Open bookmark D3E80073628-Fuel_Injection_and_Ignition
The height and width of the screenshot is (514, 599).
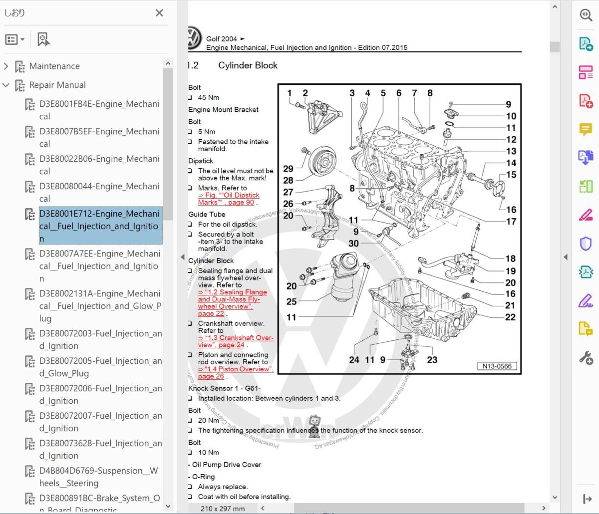[100, 449]
